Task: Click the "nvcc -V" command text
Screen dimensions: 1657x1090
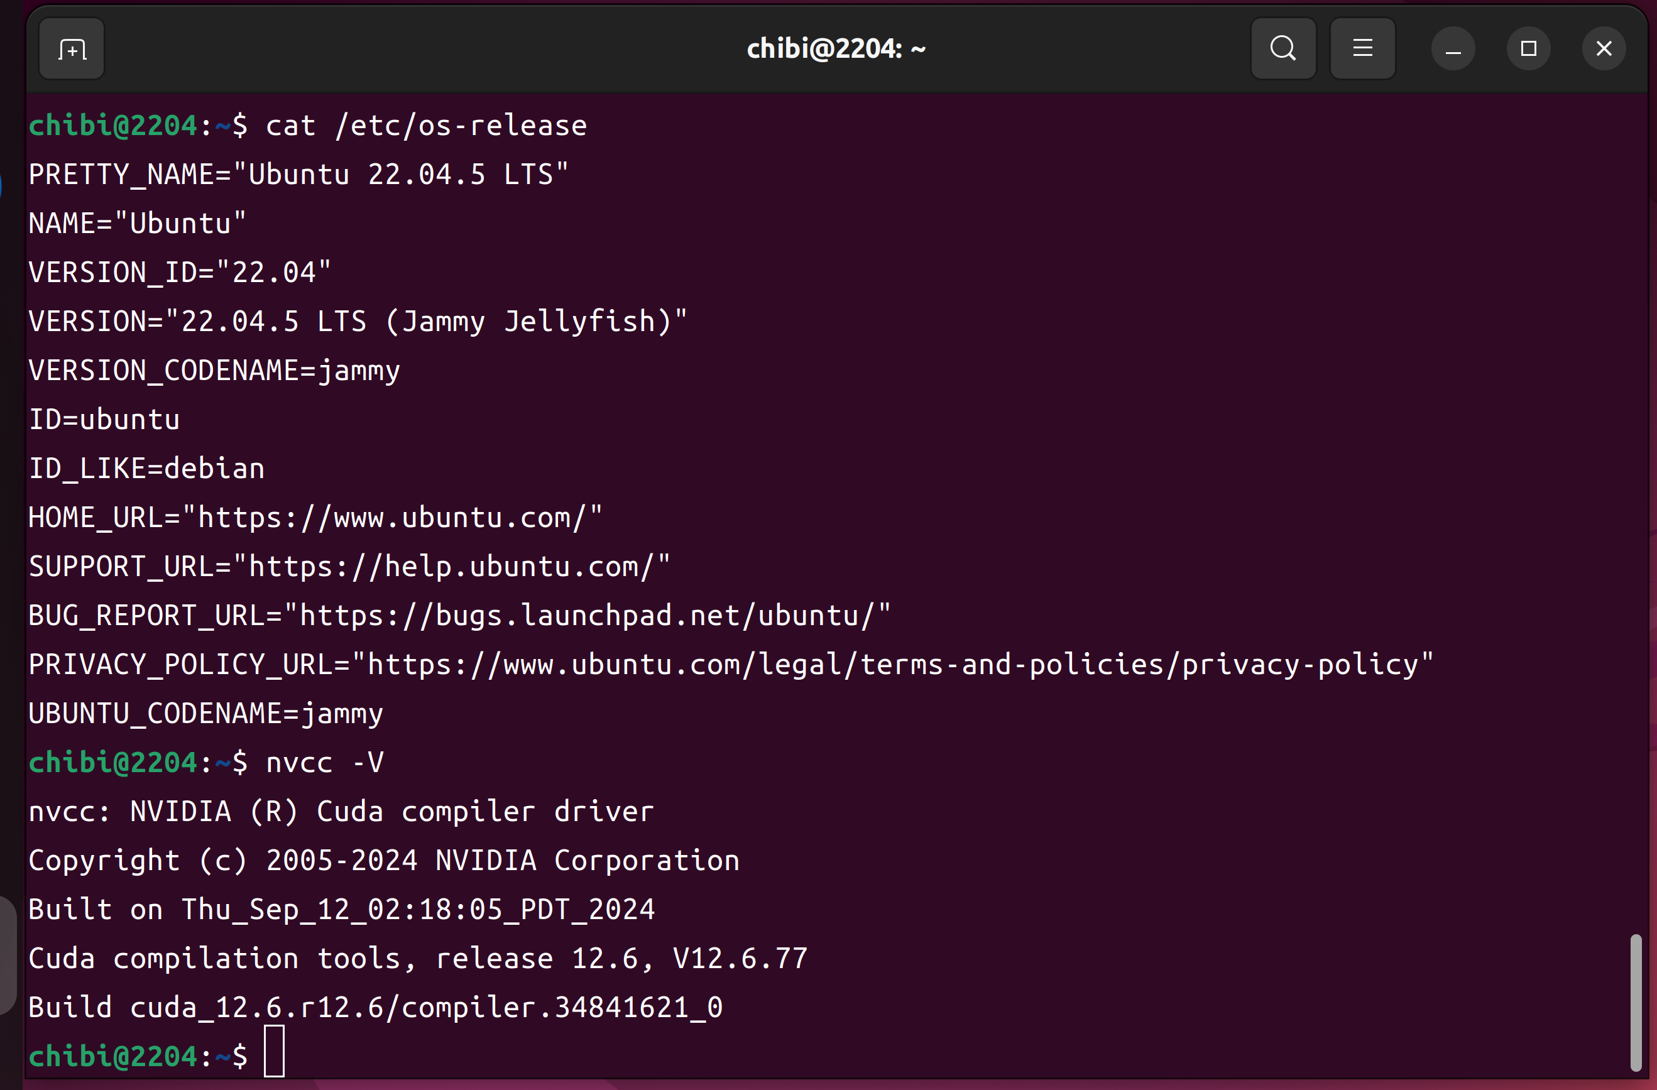Action: [x=324, y=763]
